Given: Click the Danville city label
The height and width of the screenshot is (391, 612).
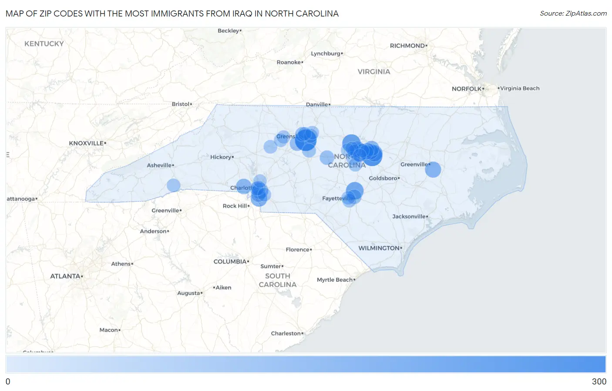Looking at the screenshot, I should click(x=317, y=104).
